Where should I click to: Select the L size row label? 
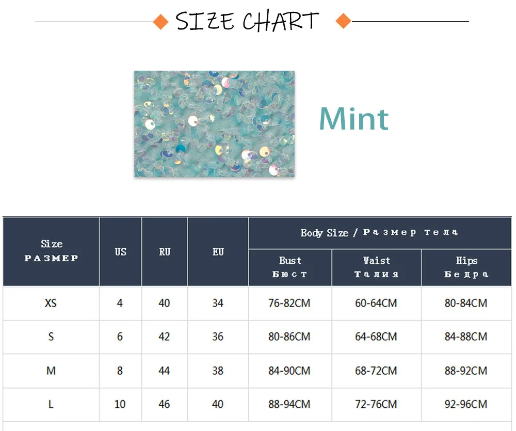(51, 404)
